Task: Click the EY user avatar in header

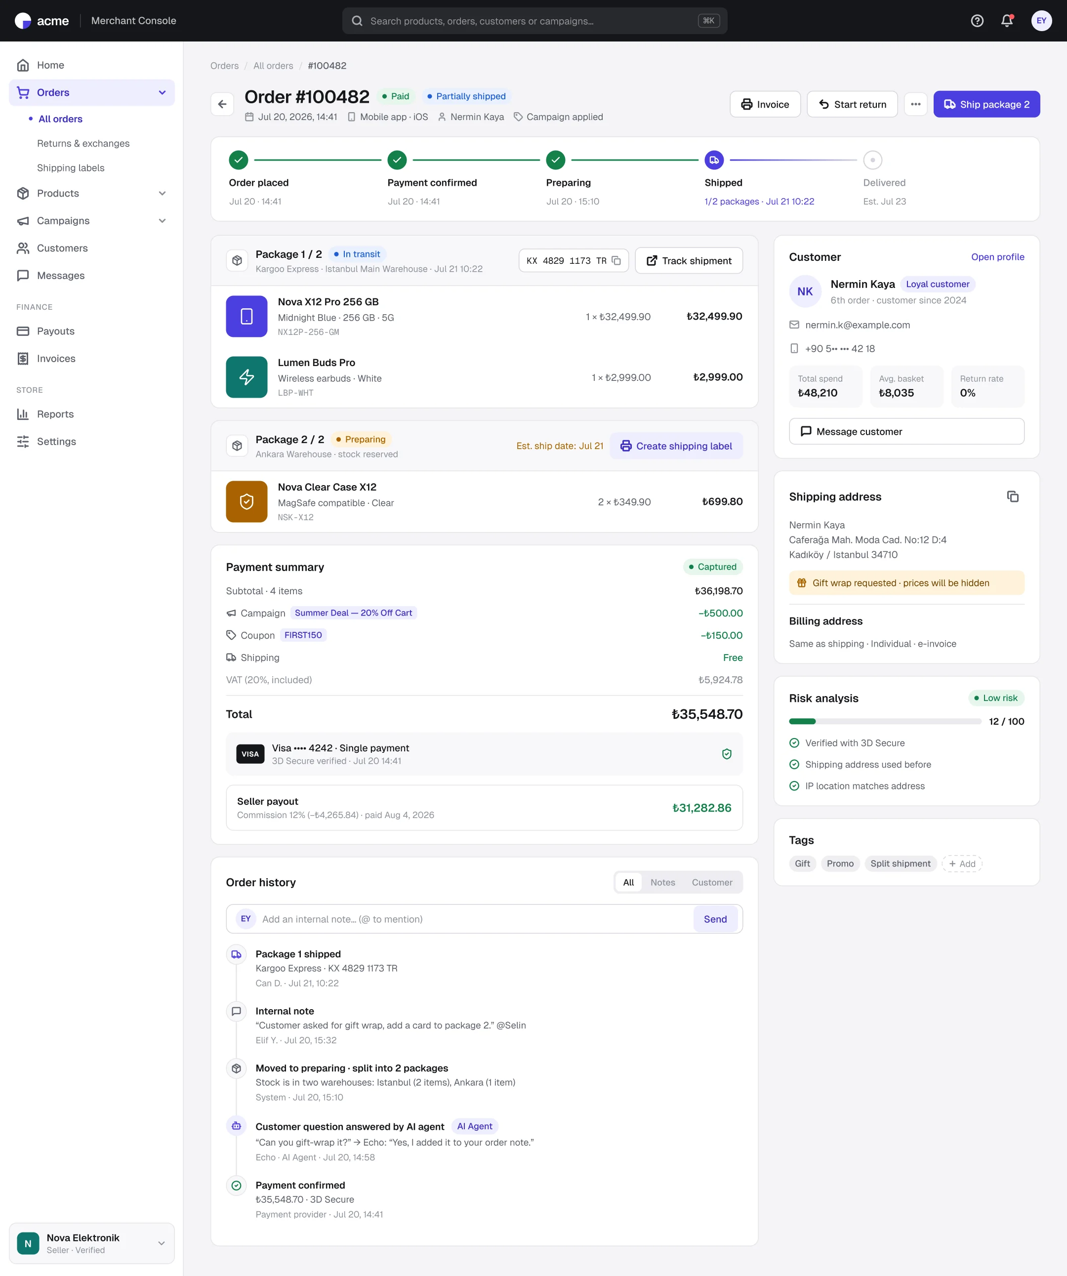Action: click(1041, 21)
